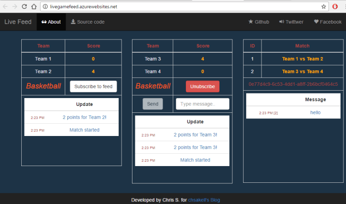Click the gray Send button
Image resolution: width=346 pixels, height=204 pixels.
pos(153,104)
